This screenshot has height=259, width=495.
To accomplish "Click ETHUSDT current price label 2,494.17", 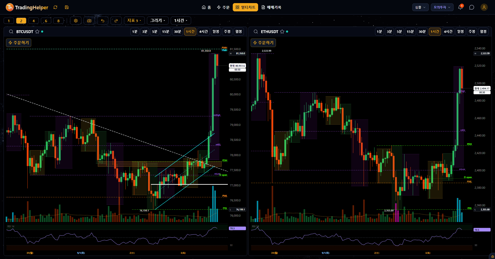I will [x=482, y=88].
